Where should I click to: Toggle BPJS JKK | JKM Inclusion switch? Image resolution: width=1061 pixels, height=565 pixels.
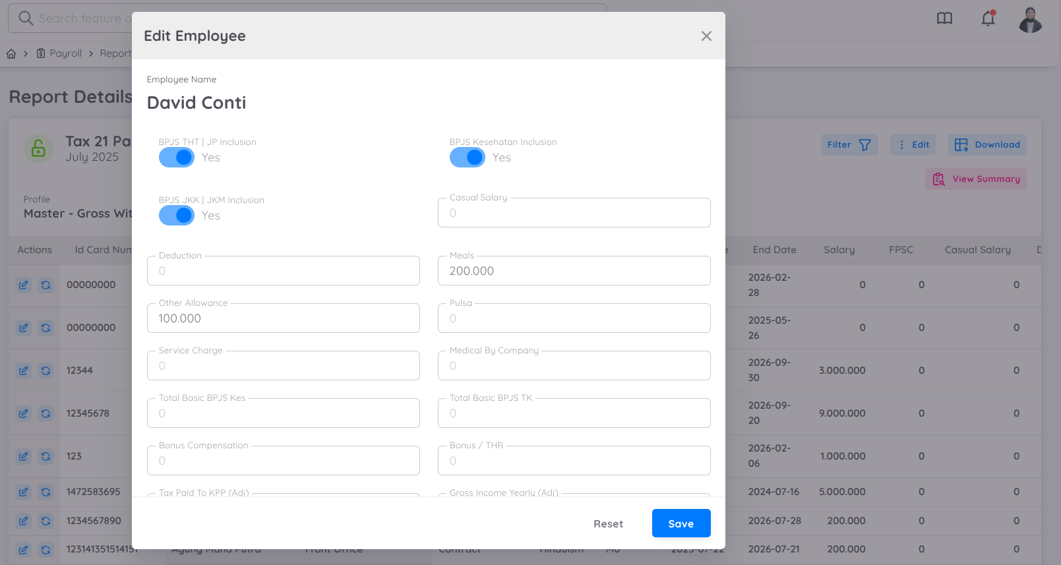point(177,216)
